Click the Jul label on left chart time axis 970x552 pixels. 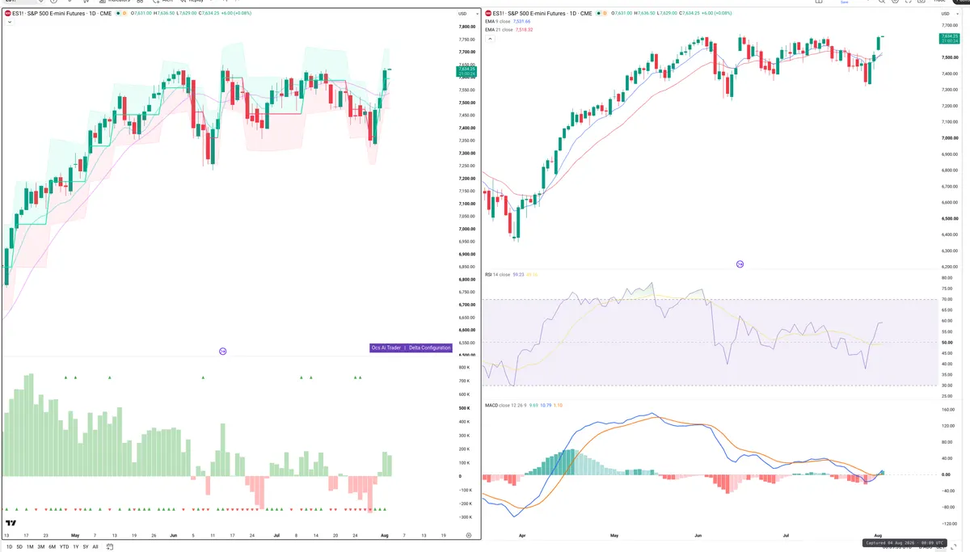[x=276, y=535]
